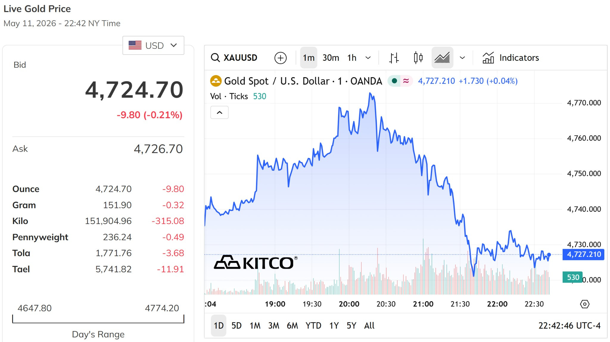The image size is (610, 342).
Task: Select the bar chart style icon
Action: point(394,58)
